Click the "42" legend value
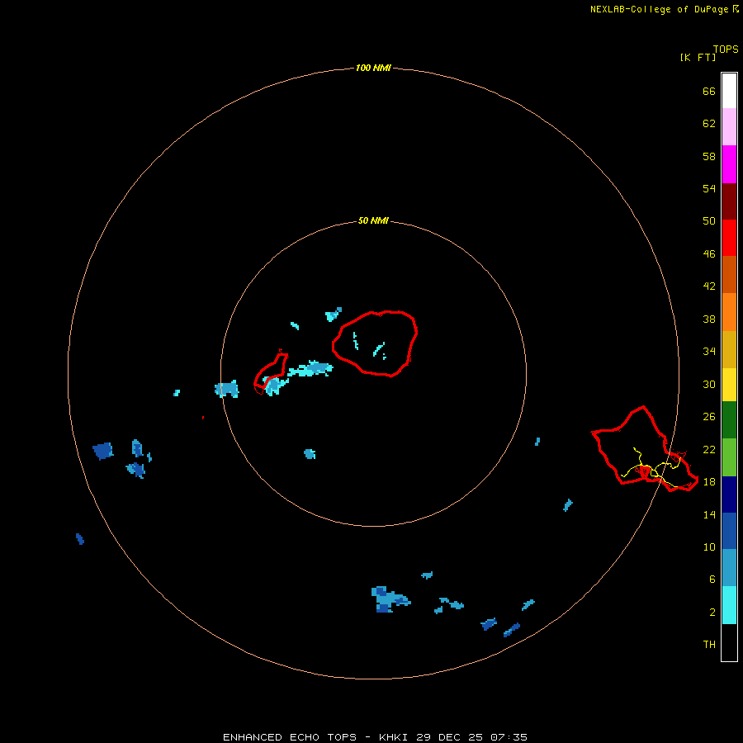 coord(709,286)
